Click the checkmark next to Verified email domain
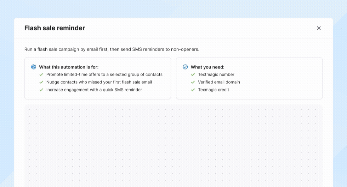 click(x=193, y=82)
